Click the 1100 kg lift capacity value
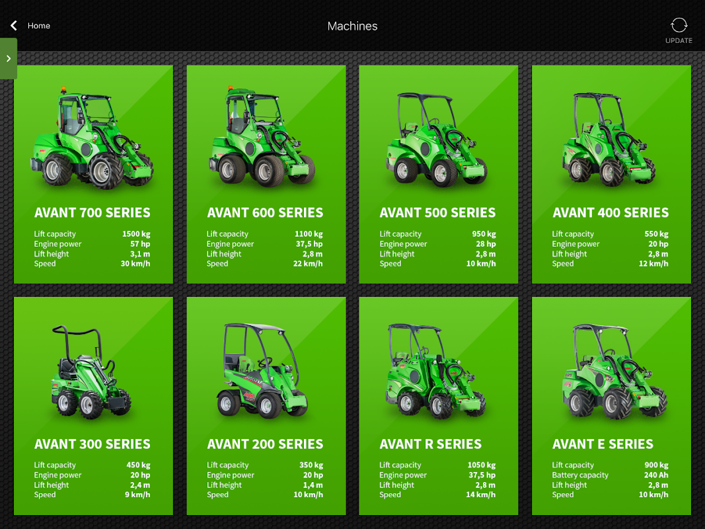The height and width of the screenshot is (529, 705). [x=309, y=234]
